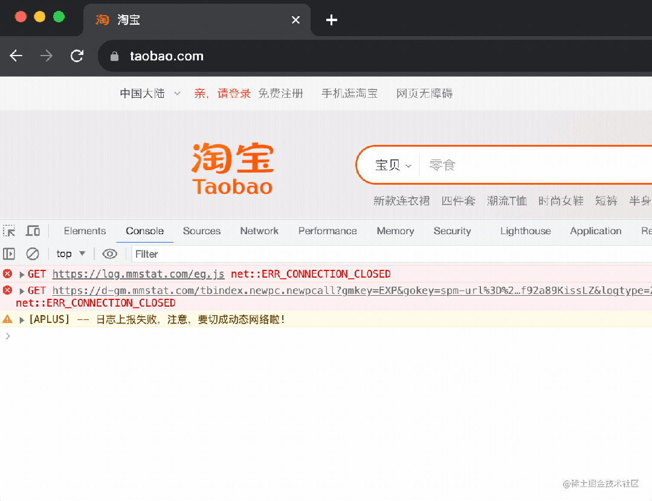
Task: Toggle the device toolbar icon
Action: [33, 231]
